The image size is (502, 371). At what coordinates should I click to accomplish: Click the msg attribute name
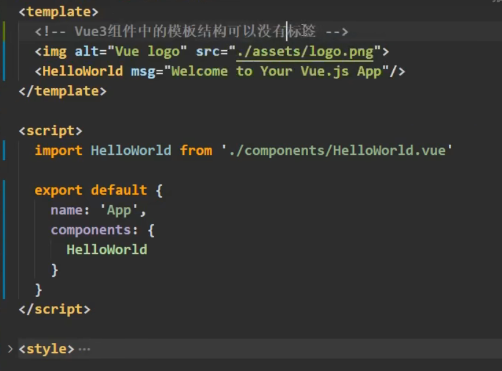pos(143,72)
